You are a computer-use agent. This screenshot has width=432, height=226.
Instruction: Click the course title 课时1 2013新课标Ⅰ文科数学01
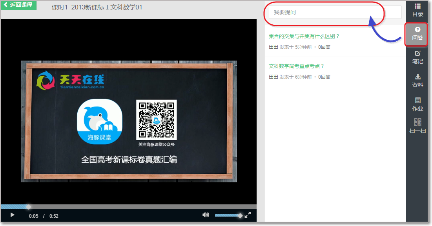[x=97, y=7]
